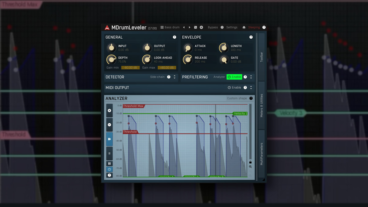368x207 pixels.
Task: Go to the previous preset
Action: (x=184, y=27)
